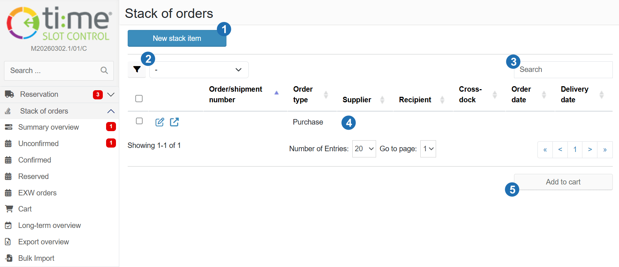Open the Number of Entries dropdown
The image size is (619, 267).
(364, 149)
